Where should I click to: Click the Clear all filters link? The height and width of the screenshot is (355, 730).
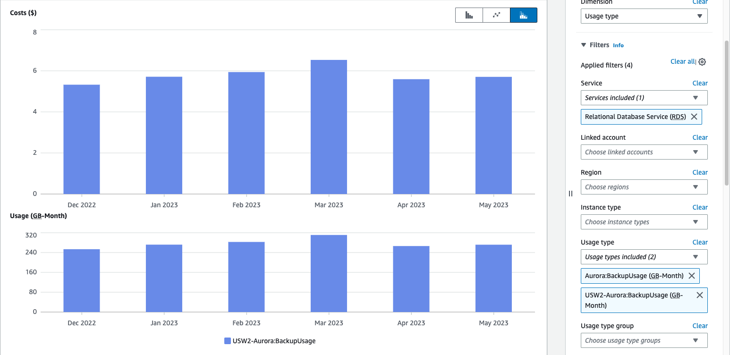(682, 61)
